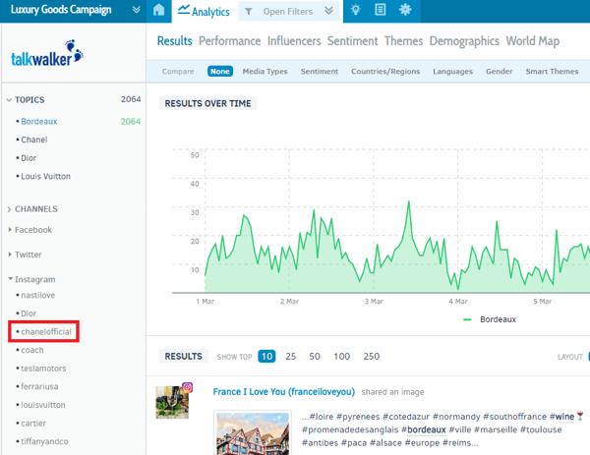This screenshot has height=455, width=590.
Task: Expand the CHANNELS section
Action: [x=9, y=209]
